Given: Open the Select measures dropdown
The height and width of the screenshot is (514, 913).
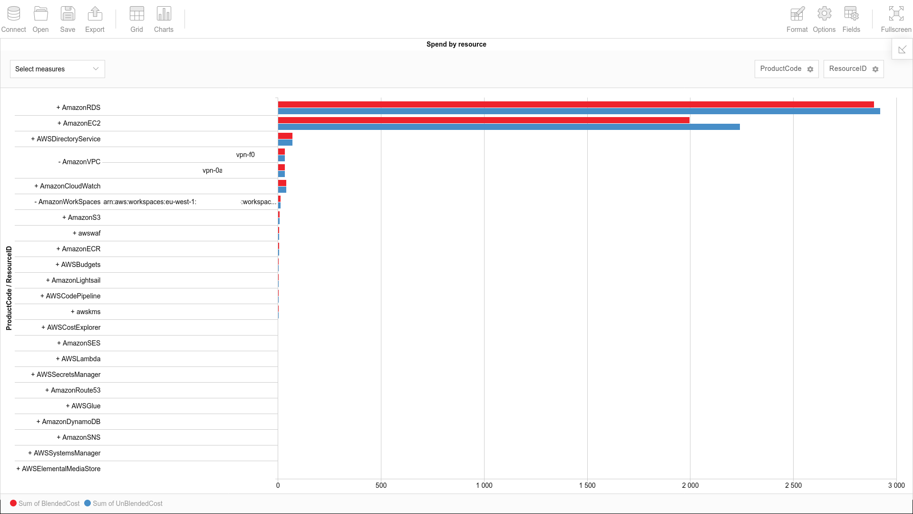Looking at the screenshot, I should click(58, 69).
